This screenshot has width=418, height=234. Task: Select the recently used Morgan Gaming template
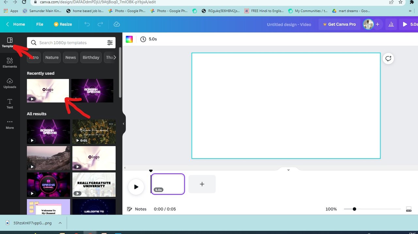[x=92, y=91]
